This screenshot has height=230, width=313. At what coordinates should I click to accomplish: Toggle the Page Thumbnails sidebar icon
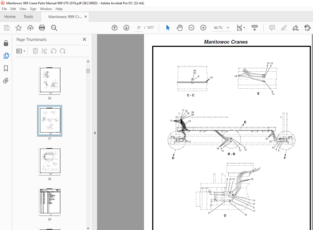click(x=6, y=55)
